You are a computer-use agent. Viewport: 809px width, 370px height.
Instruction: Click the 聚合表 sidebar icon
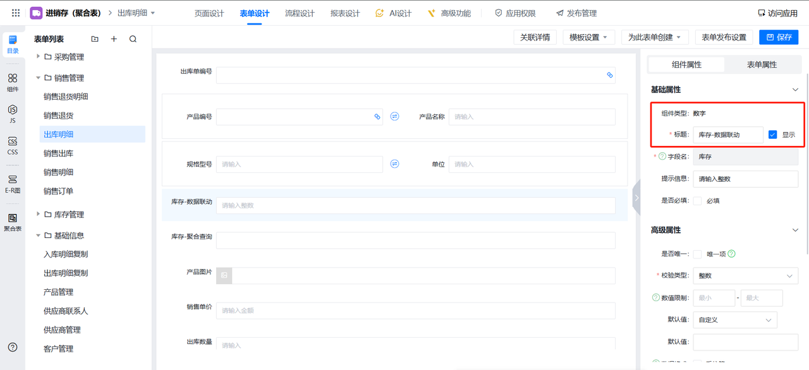click(x=13, y=222)
